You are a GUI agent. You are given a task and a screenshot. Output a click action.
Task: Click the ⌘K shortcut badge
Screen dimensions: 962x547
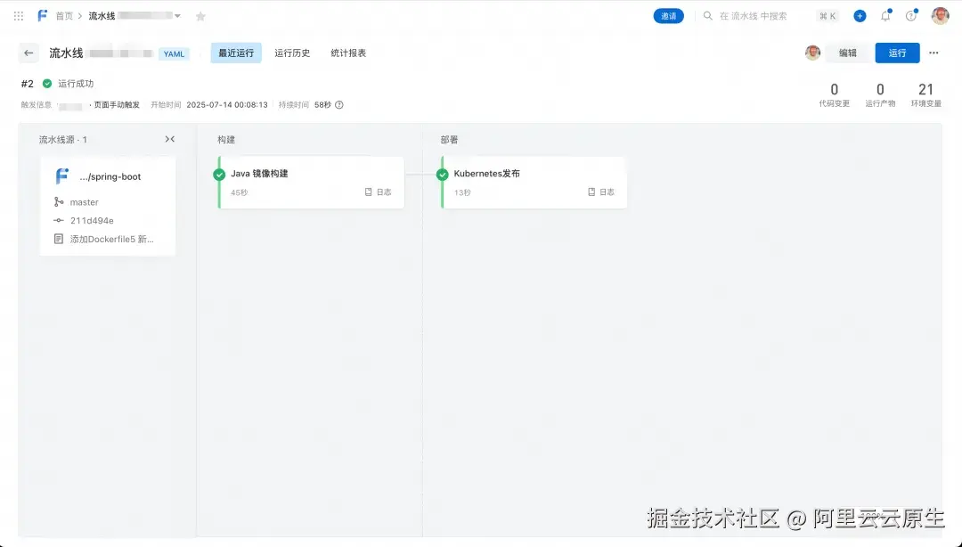click(827, 16)
